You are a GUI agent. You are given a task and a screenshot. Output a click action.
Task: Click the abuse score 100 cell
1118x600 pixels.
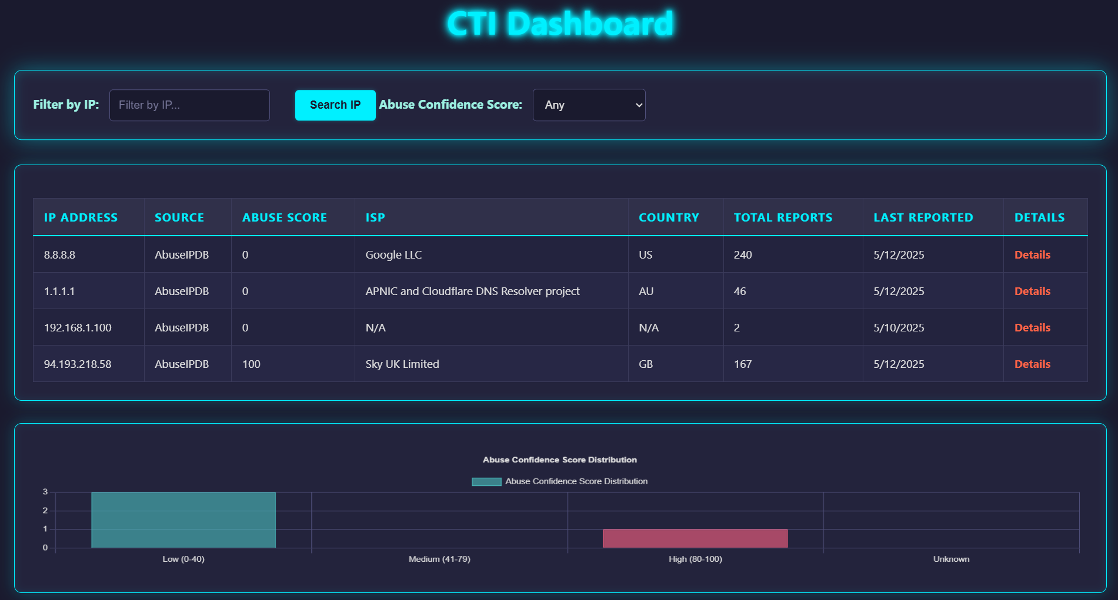pos(293,364)
